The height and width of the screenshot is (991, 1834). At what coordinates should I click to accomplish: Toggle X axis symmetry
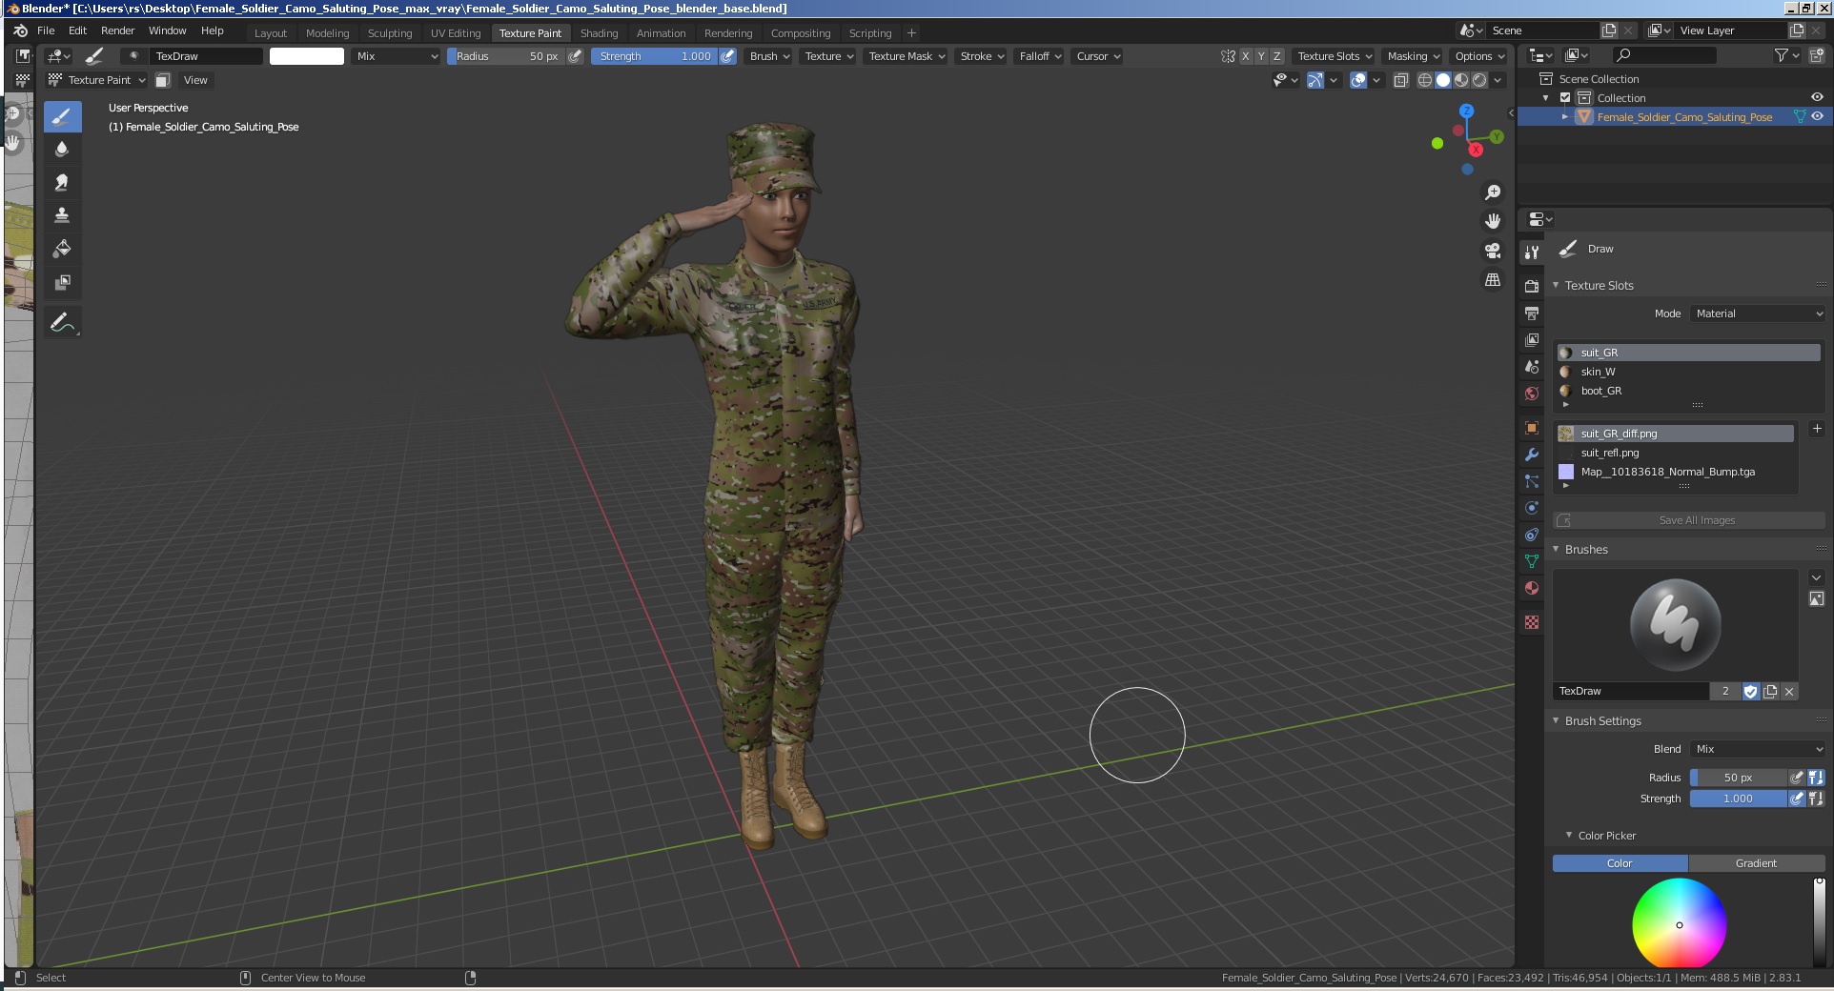pos(1245,56)
